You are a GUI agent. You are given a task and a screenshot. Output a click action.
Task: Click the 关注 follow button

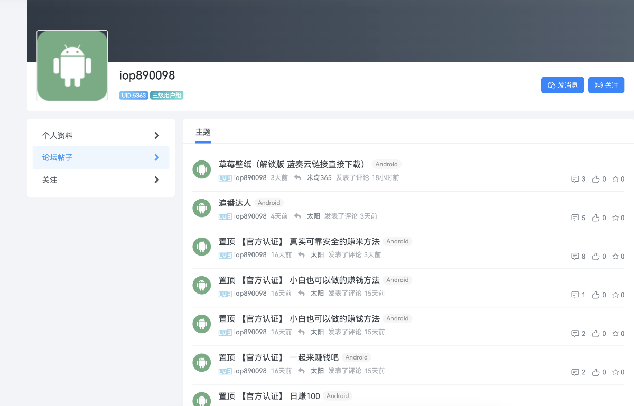[x=606, y=85]
